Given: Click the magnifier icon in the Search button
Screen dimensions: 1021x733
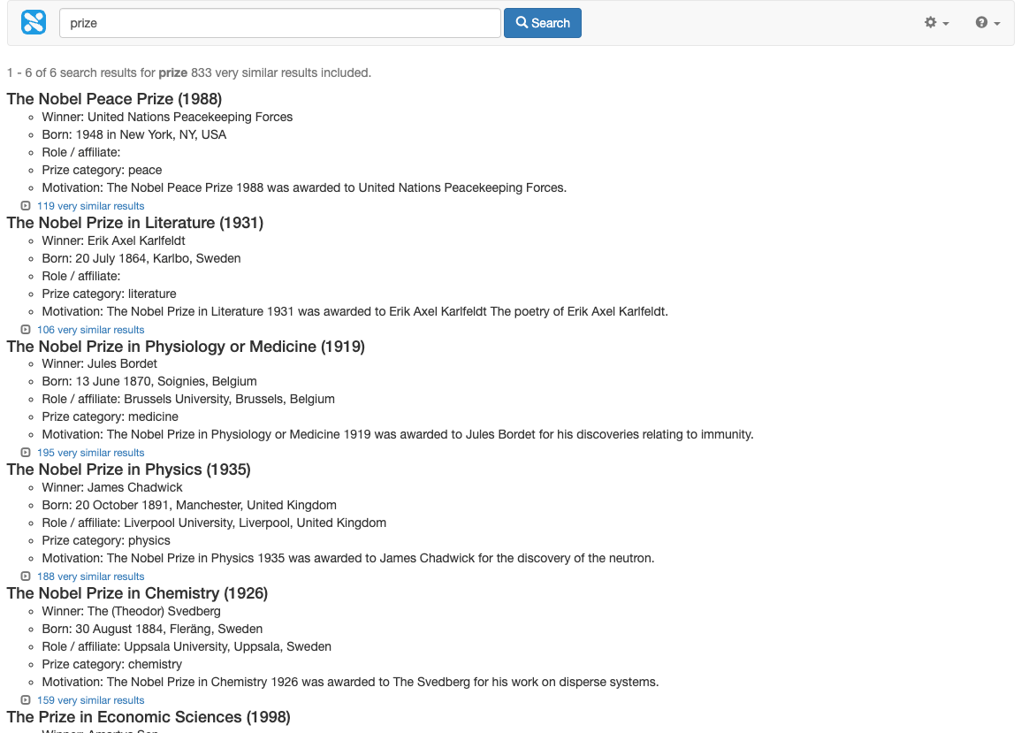Looking at the screenshot, I should [x=523, y=22].
